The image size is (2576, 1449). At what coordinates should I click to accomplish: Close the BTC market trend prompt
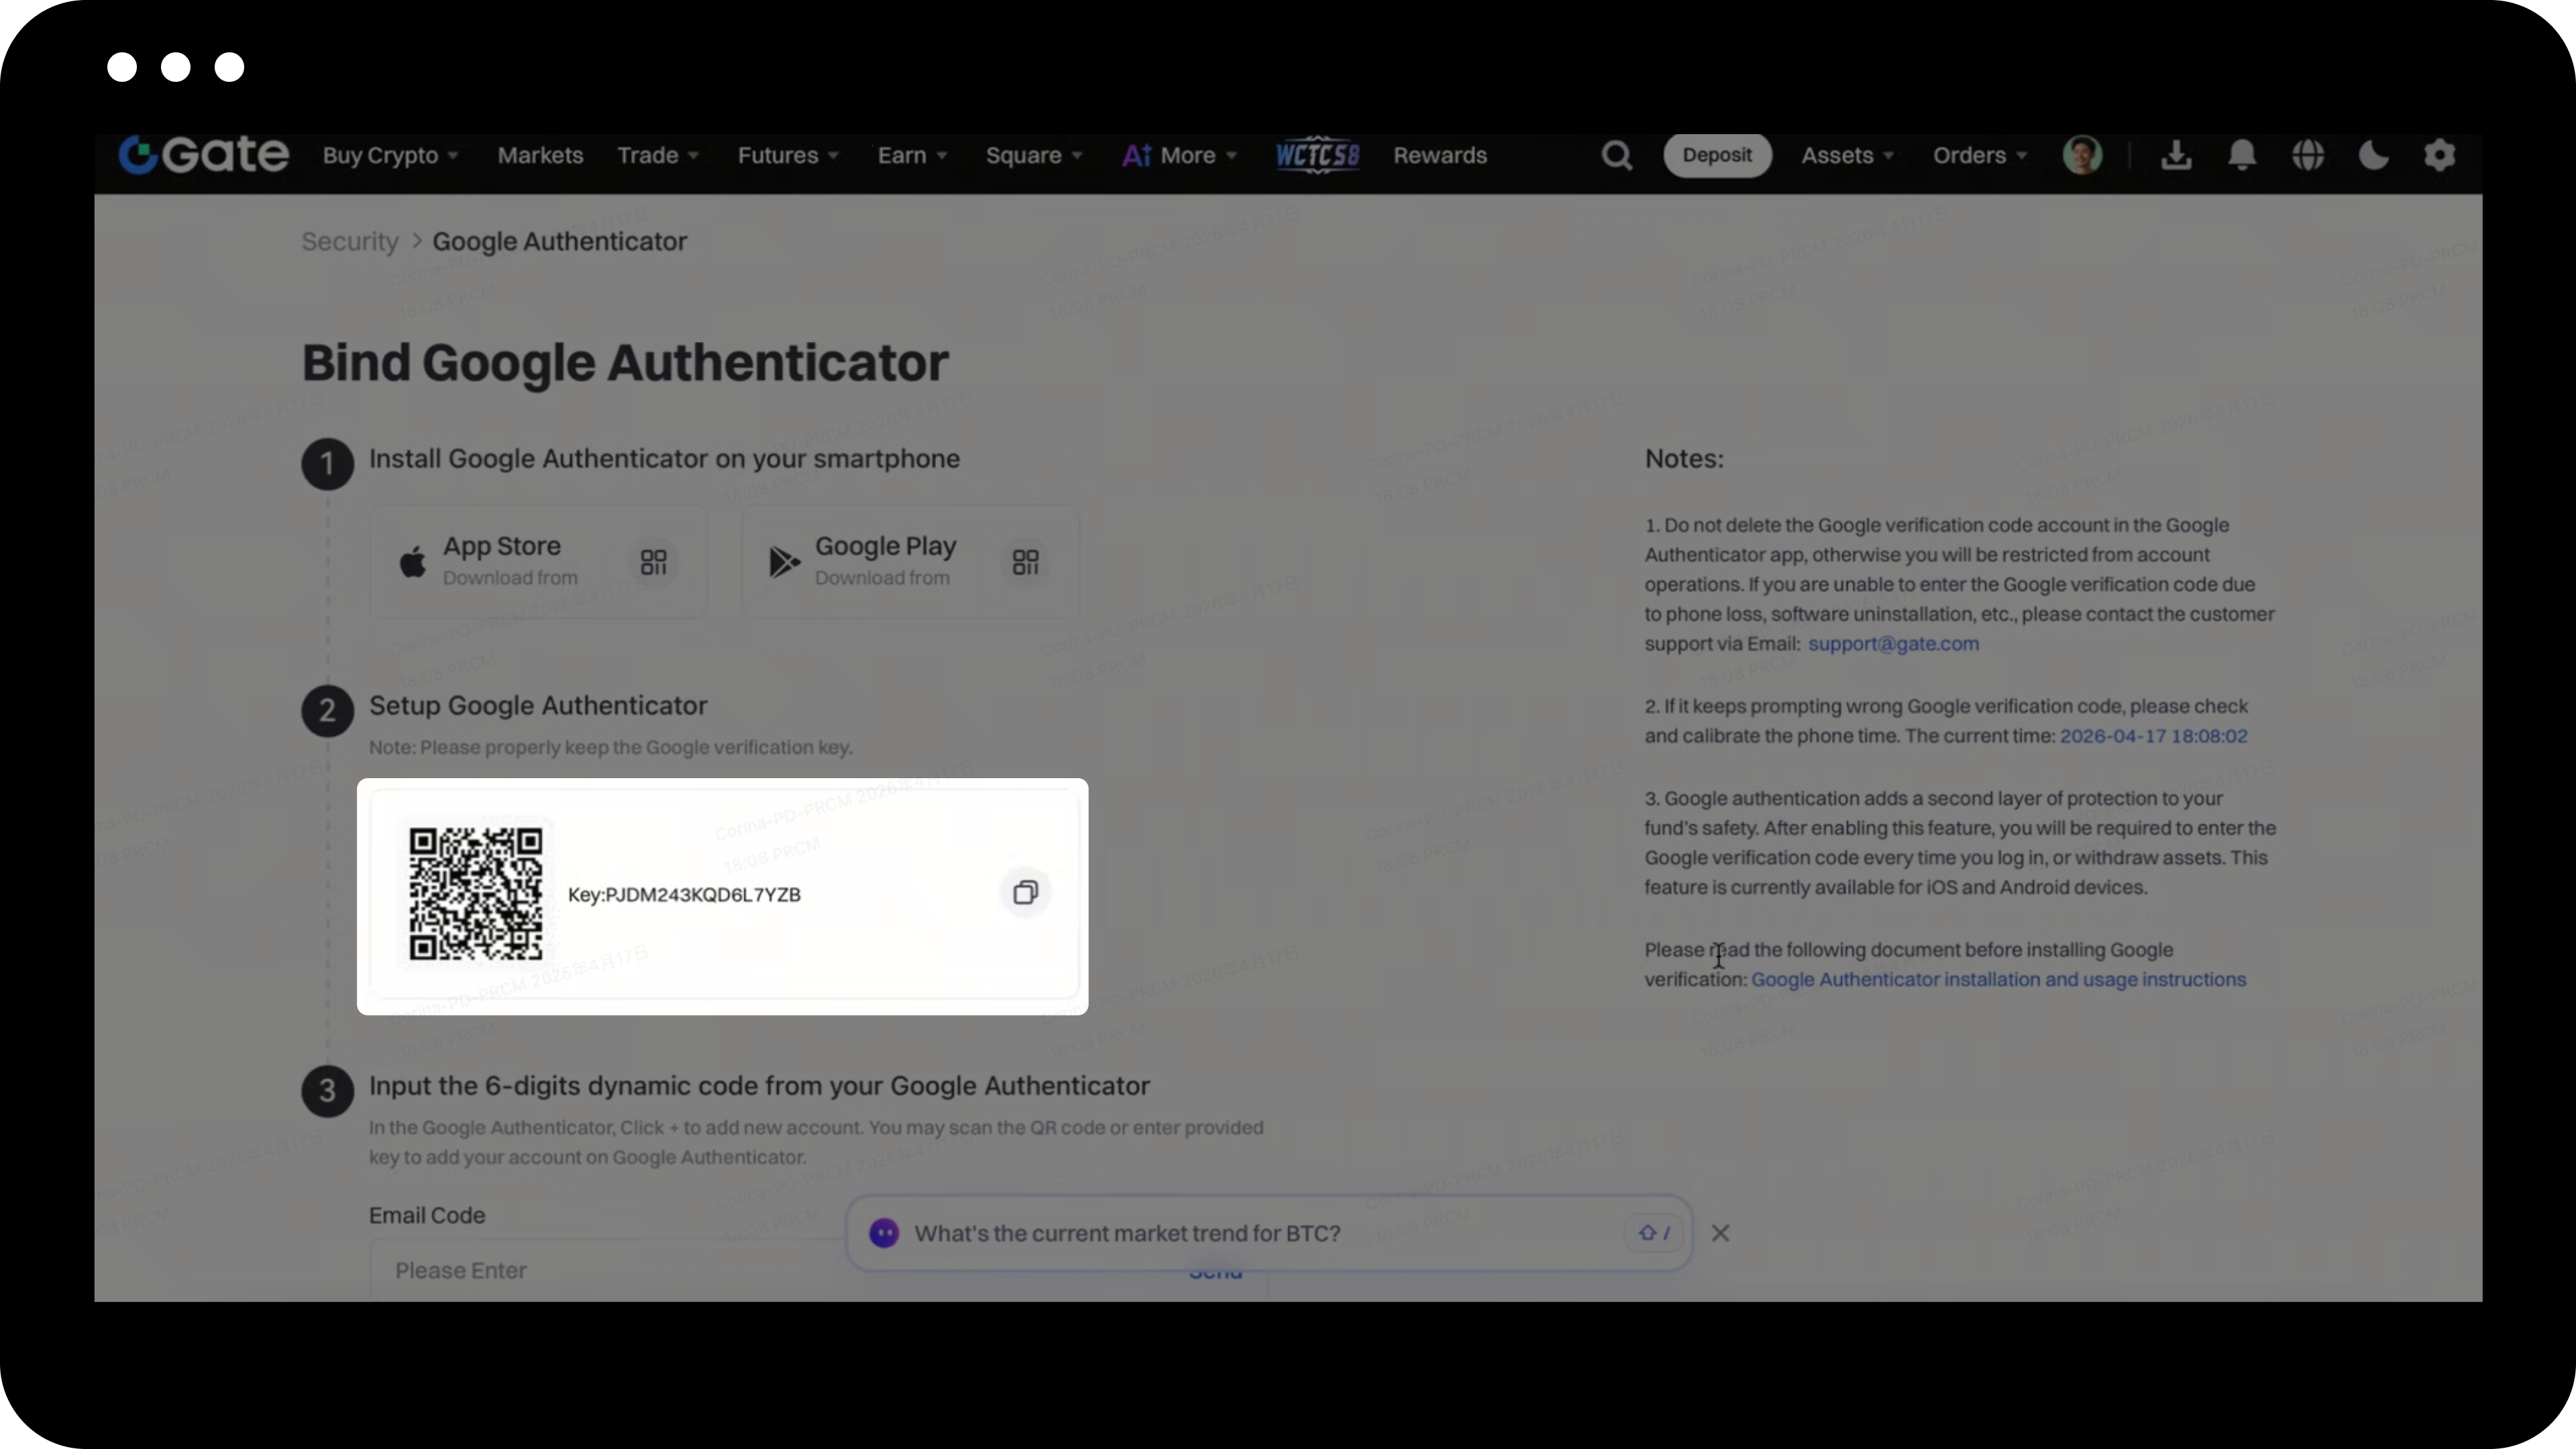pyautogui.click(x=1720, y=1233)
